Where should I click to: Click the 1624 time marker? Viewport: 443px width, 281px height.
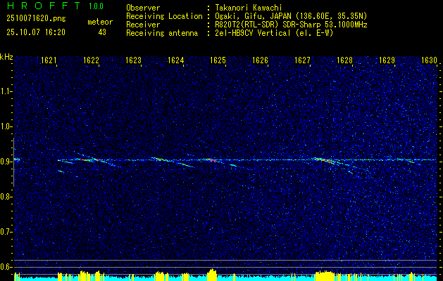176,60
